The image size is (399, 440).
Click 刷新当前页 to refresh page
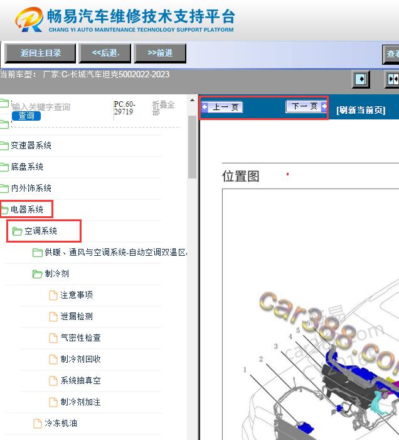pyautogui.click(x=360, y=111)
